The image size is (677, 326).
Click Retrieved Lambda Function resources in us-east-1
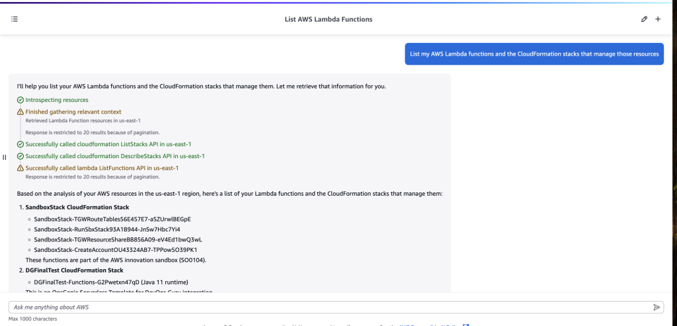pos(83,120)
